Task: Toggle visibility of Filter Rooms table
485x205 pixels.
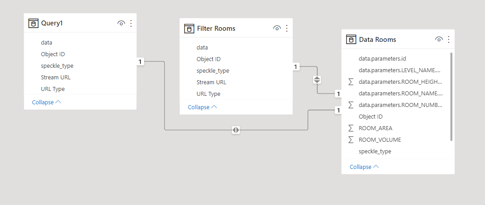Action: click(x=277, y=29)
